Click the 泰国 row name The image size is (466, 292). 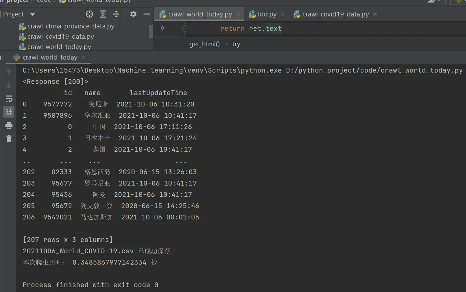99,150
